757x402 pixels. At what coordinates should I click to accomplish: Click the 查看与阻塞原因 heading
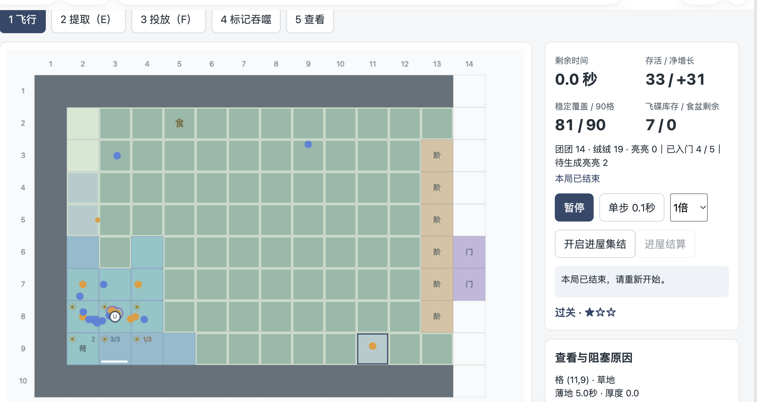(x=594, y=358)
